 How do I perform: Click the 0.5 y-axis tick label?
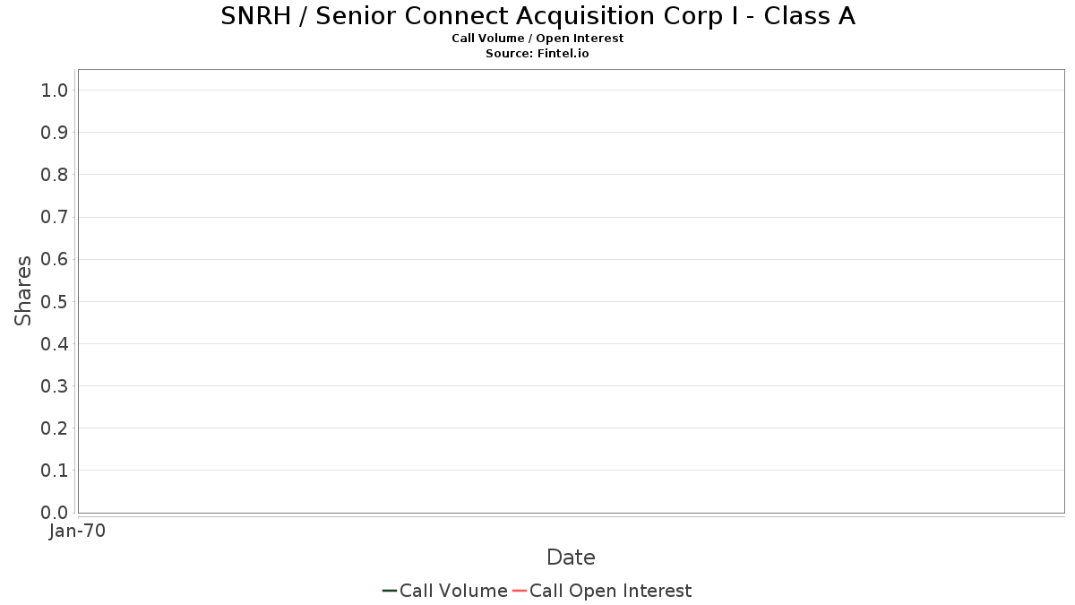tap(55, 301)
